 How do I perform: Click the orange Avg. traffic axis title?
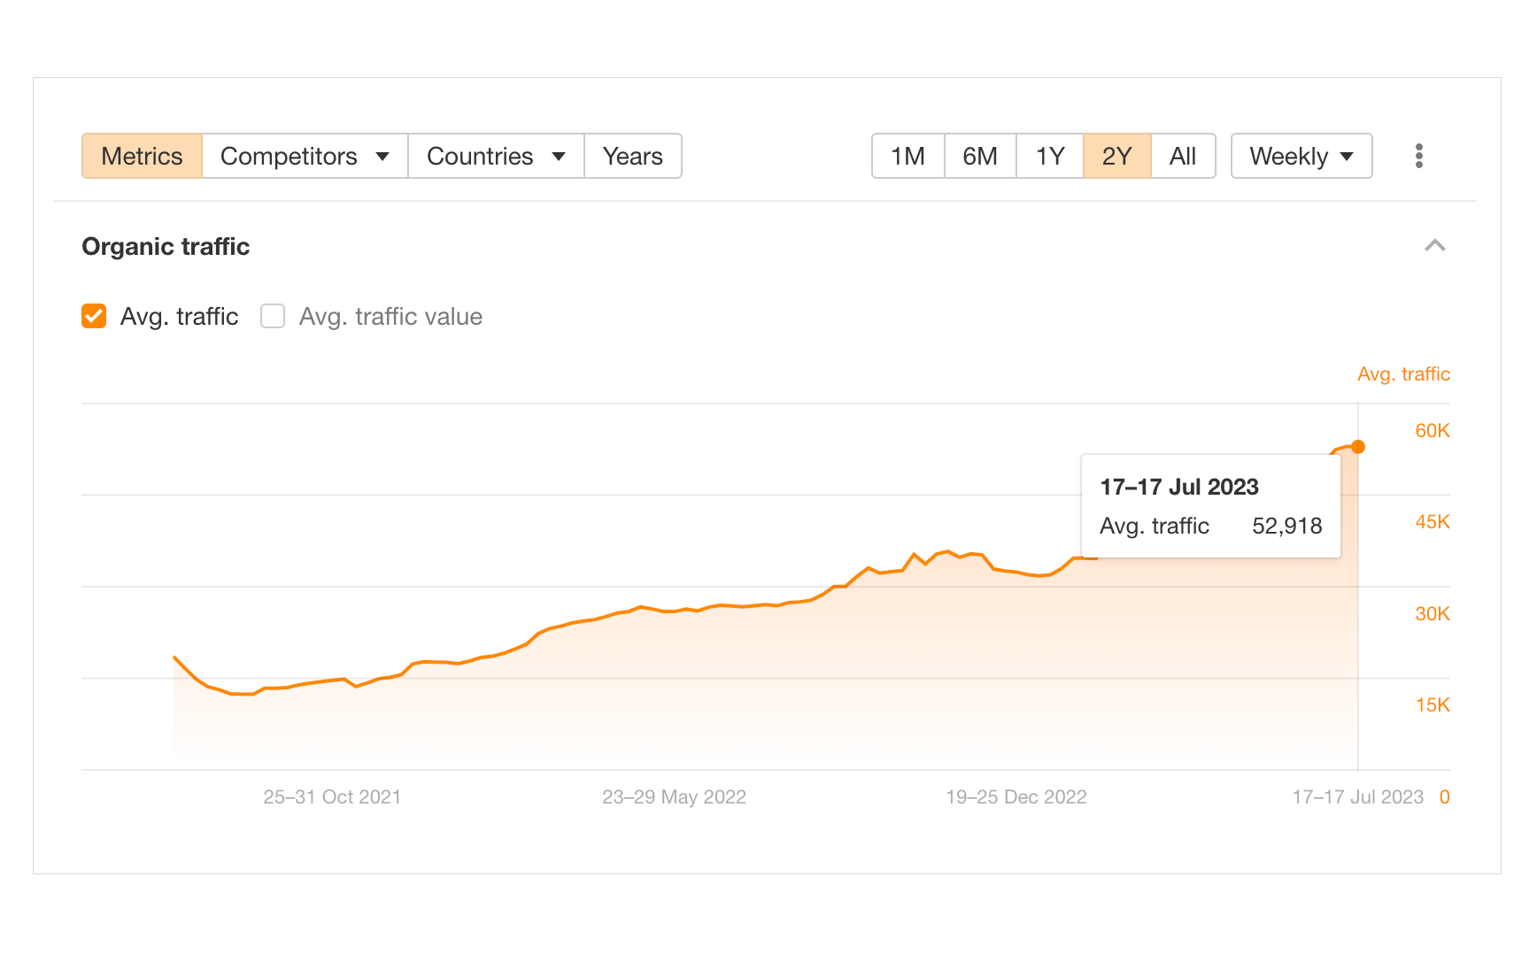(x=1403, y=373)
